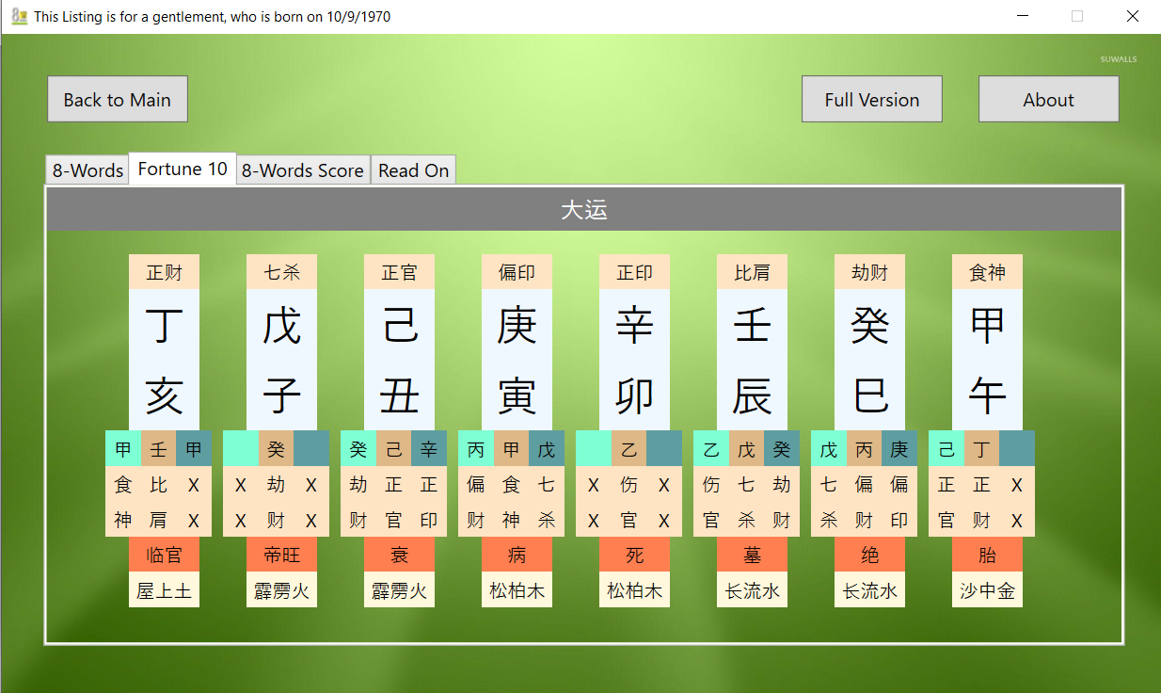This screenshot has height=693, width=1161.
Task: Click the 子 earthly branch character
Action: pyautogui.click(x=281, y=395)
